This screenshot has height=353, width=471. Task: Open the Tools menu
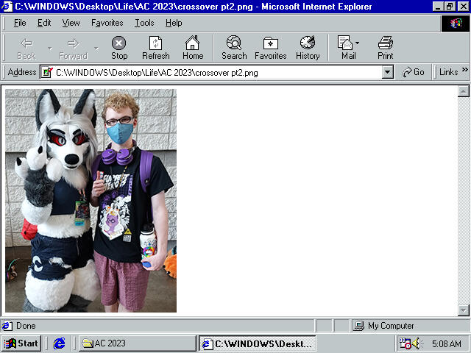[x=144, y=23]
